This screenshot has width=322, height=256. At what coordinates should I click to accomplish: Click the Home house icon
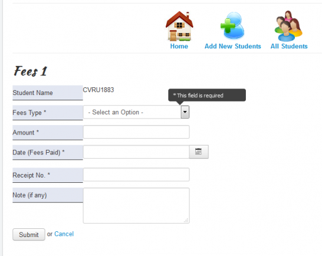point(179,26)
